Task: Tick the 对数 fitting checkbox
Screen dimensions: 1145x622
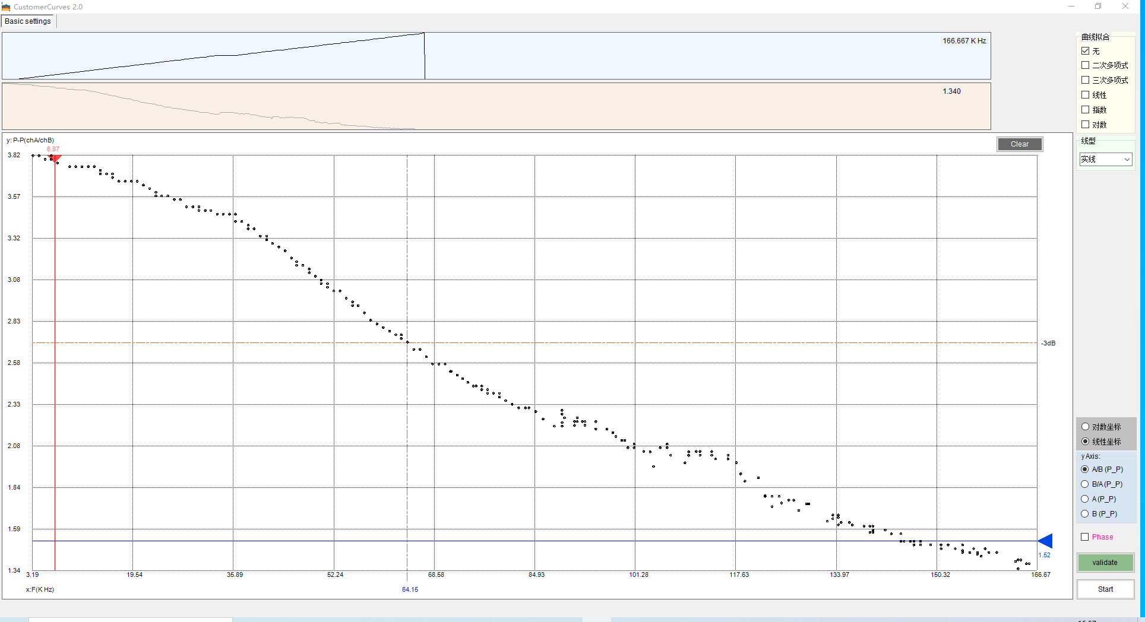Action: tap(1086, 125)
